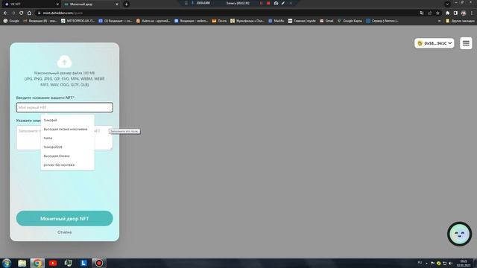Click the address bar URL

63,13
